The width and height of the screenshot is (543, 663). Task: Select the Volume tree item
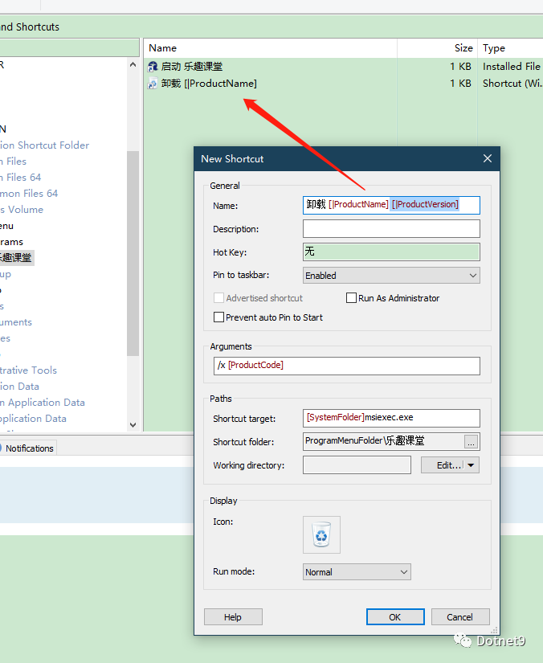pyautogui.click(x=22, y=209)
